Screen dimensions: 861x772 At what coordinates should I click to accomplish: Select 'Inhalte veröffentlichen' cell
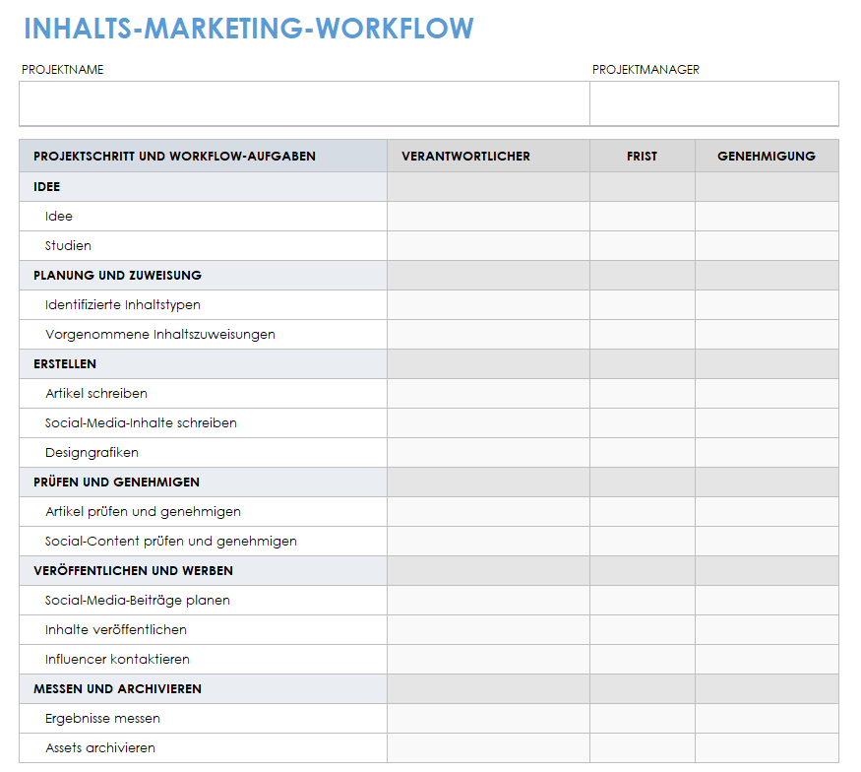[203, 630]
